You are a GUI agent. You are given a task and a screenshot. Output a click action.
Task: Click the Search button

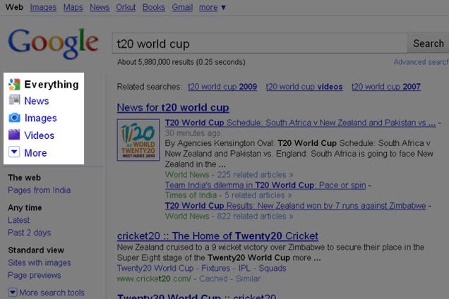tap(429, 44)
